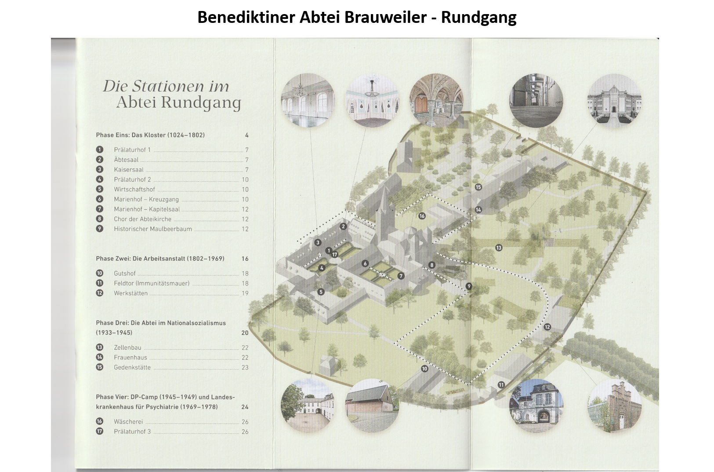Click the number 3 bullet beside Kaisersaal
Screen dimensions: 714x472
100,169
